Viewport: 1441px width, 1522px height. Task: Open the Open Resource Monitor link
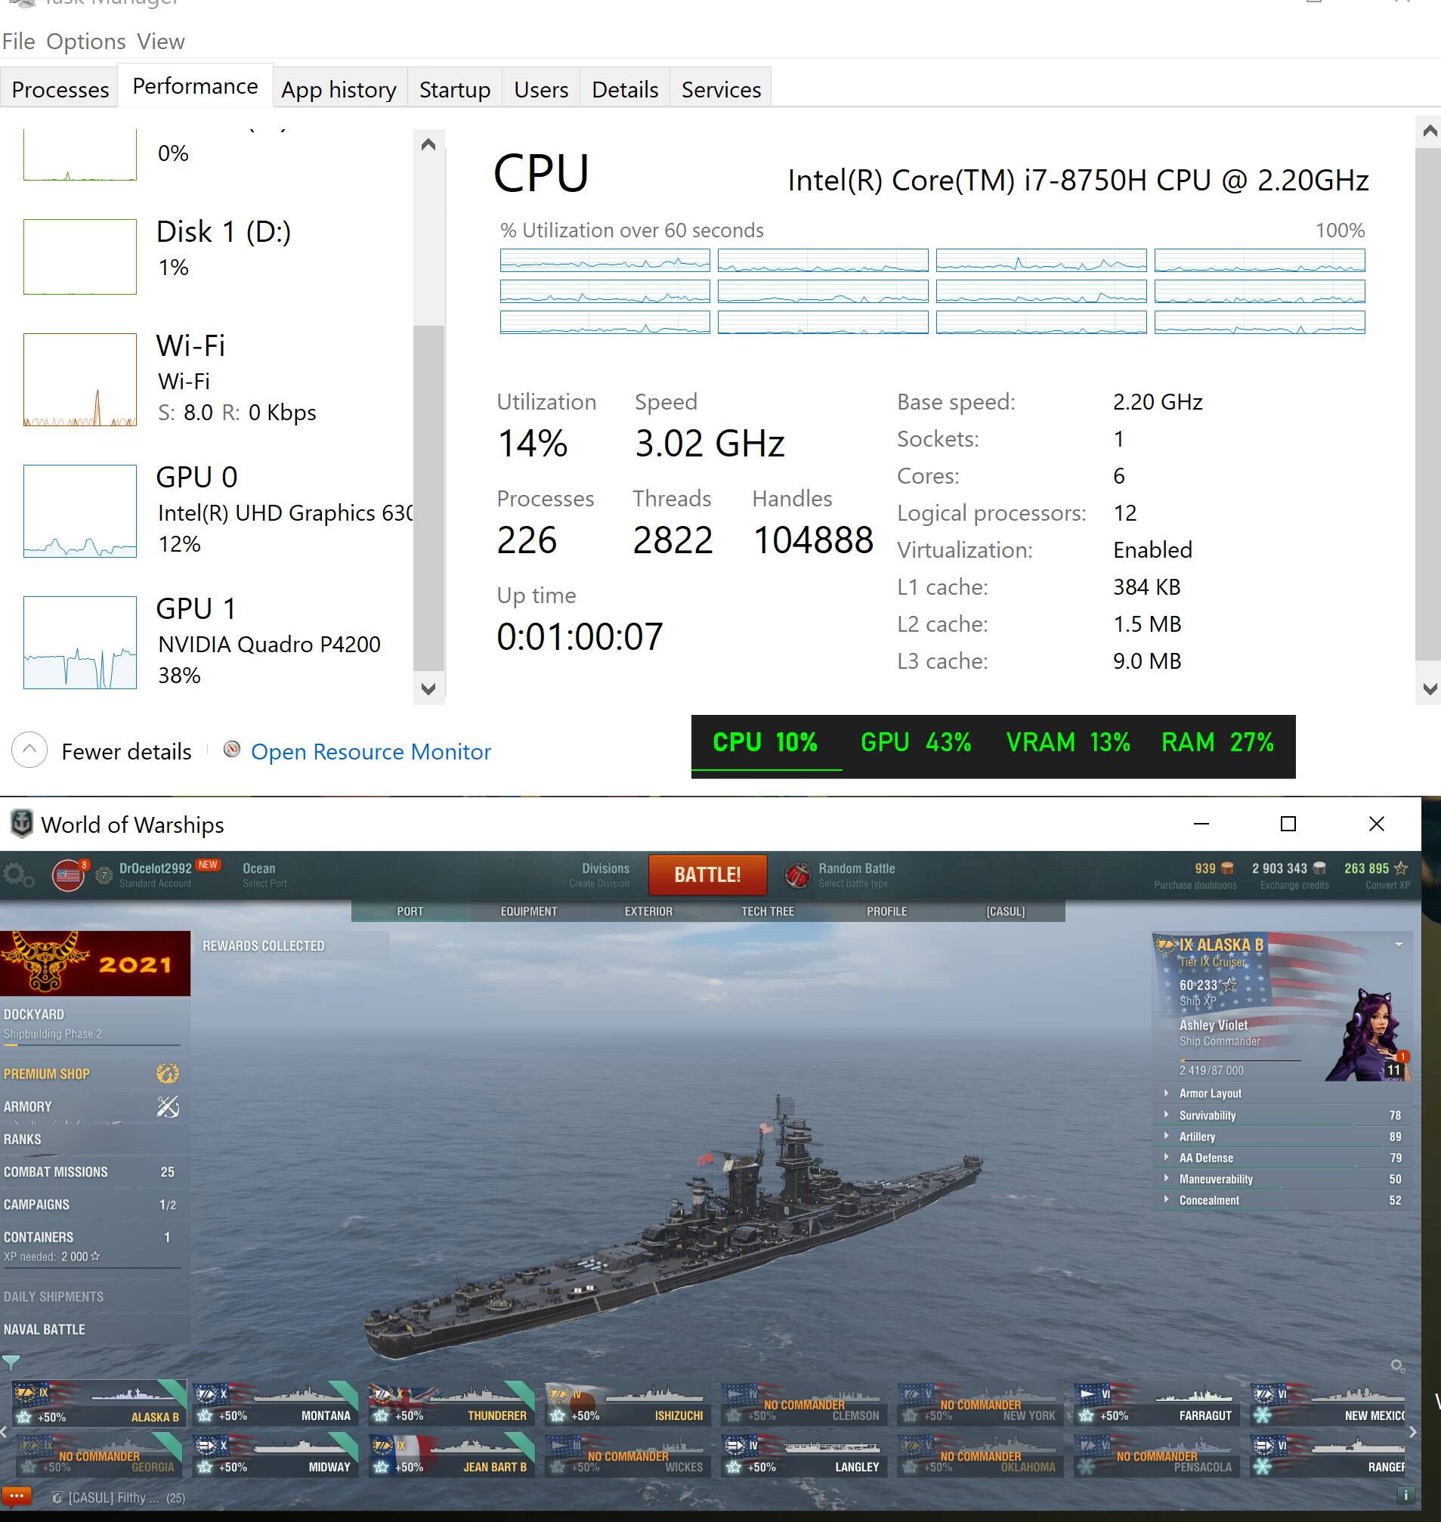click(371, 750)
